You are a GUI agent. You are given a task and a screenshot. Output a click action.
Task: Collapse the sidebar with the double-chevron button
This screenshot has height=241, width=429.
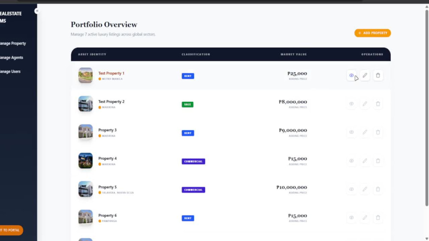pyautogui.click(x=37, y=11)
